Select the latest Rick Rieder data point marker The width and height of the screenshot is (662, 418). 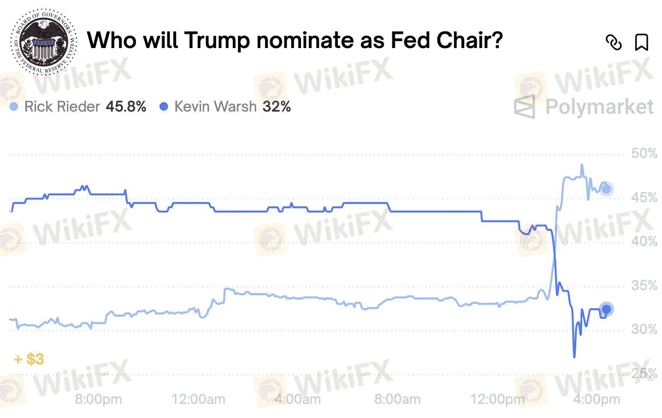pyautogui.click(x=607, y=188)
